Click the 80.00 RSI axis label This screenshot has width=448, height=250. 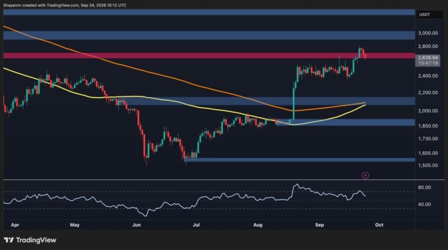tap(424, 187)
